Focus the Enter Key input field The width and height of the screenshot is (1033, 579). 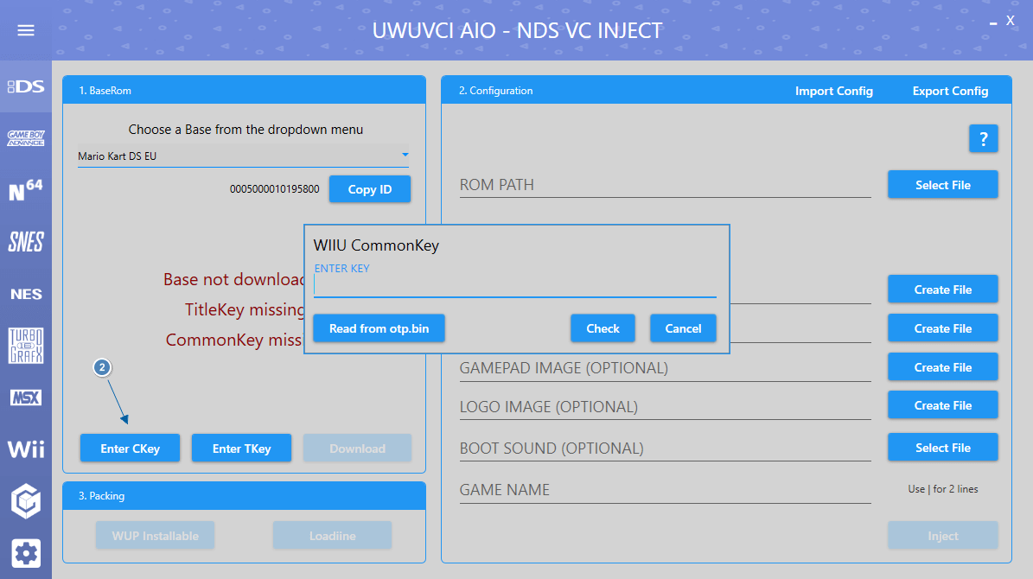514,286
